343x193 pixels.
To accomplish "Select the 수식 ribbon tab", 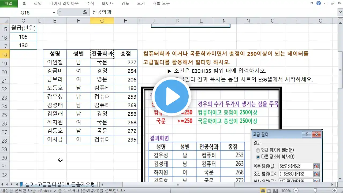I will 90,3.
